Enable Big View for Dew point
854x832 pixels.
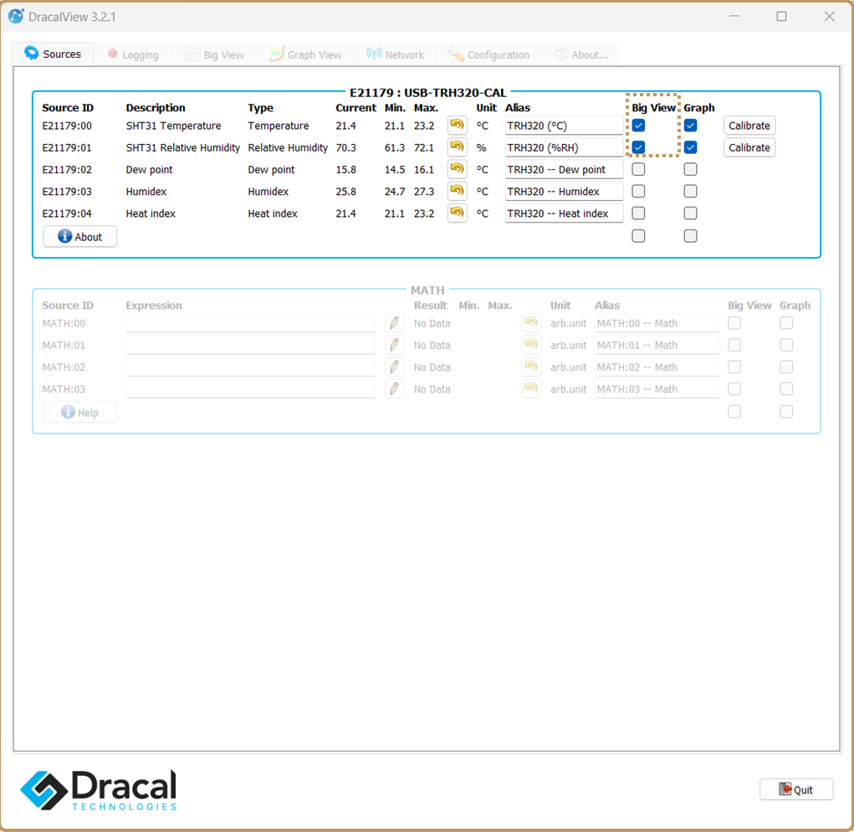pos(638,169)
